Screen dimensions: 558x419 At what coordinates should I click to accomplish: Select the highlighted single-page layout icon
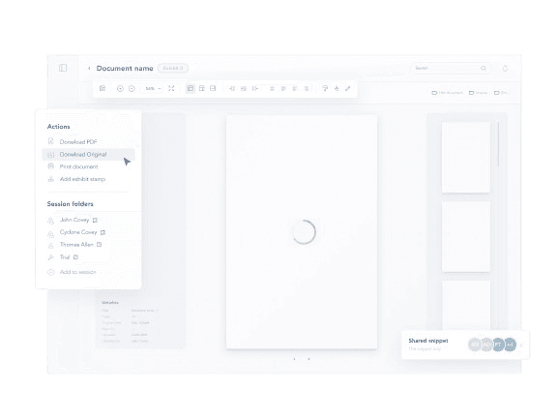click(191, 88)
